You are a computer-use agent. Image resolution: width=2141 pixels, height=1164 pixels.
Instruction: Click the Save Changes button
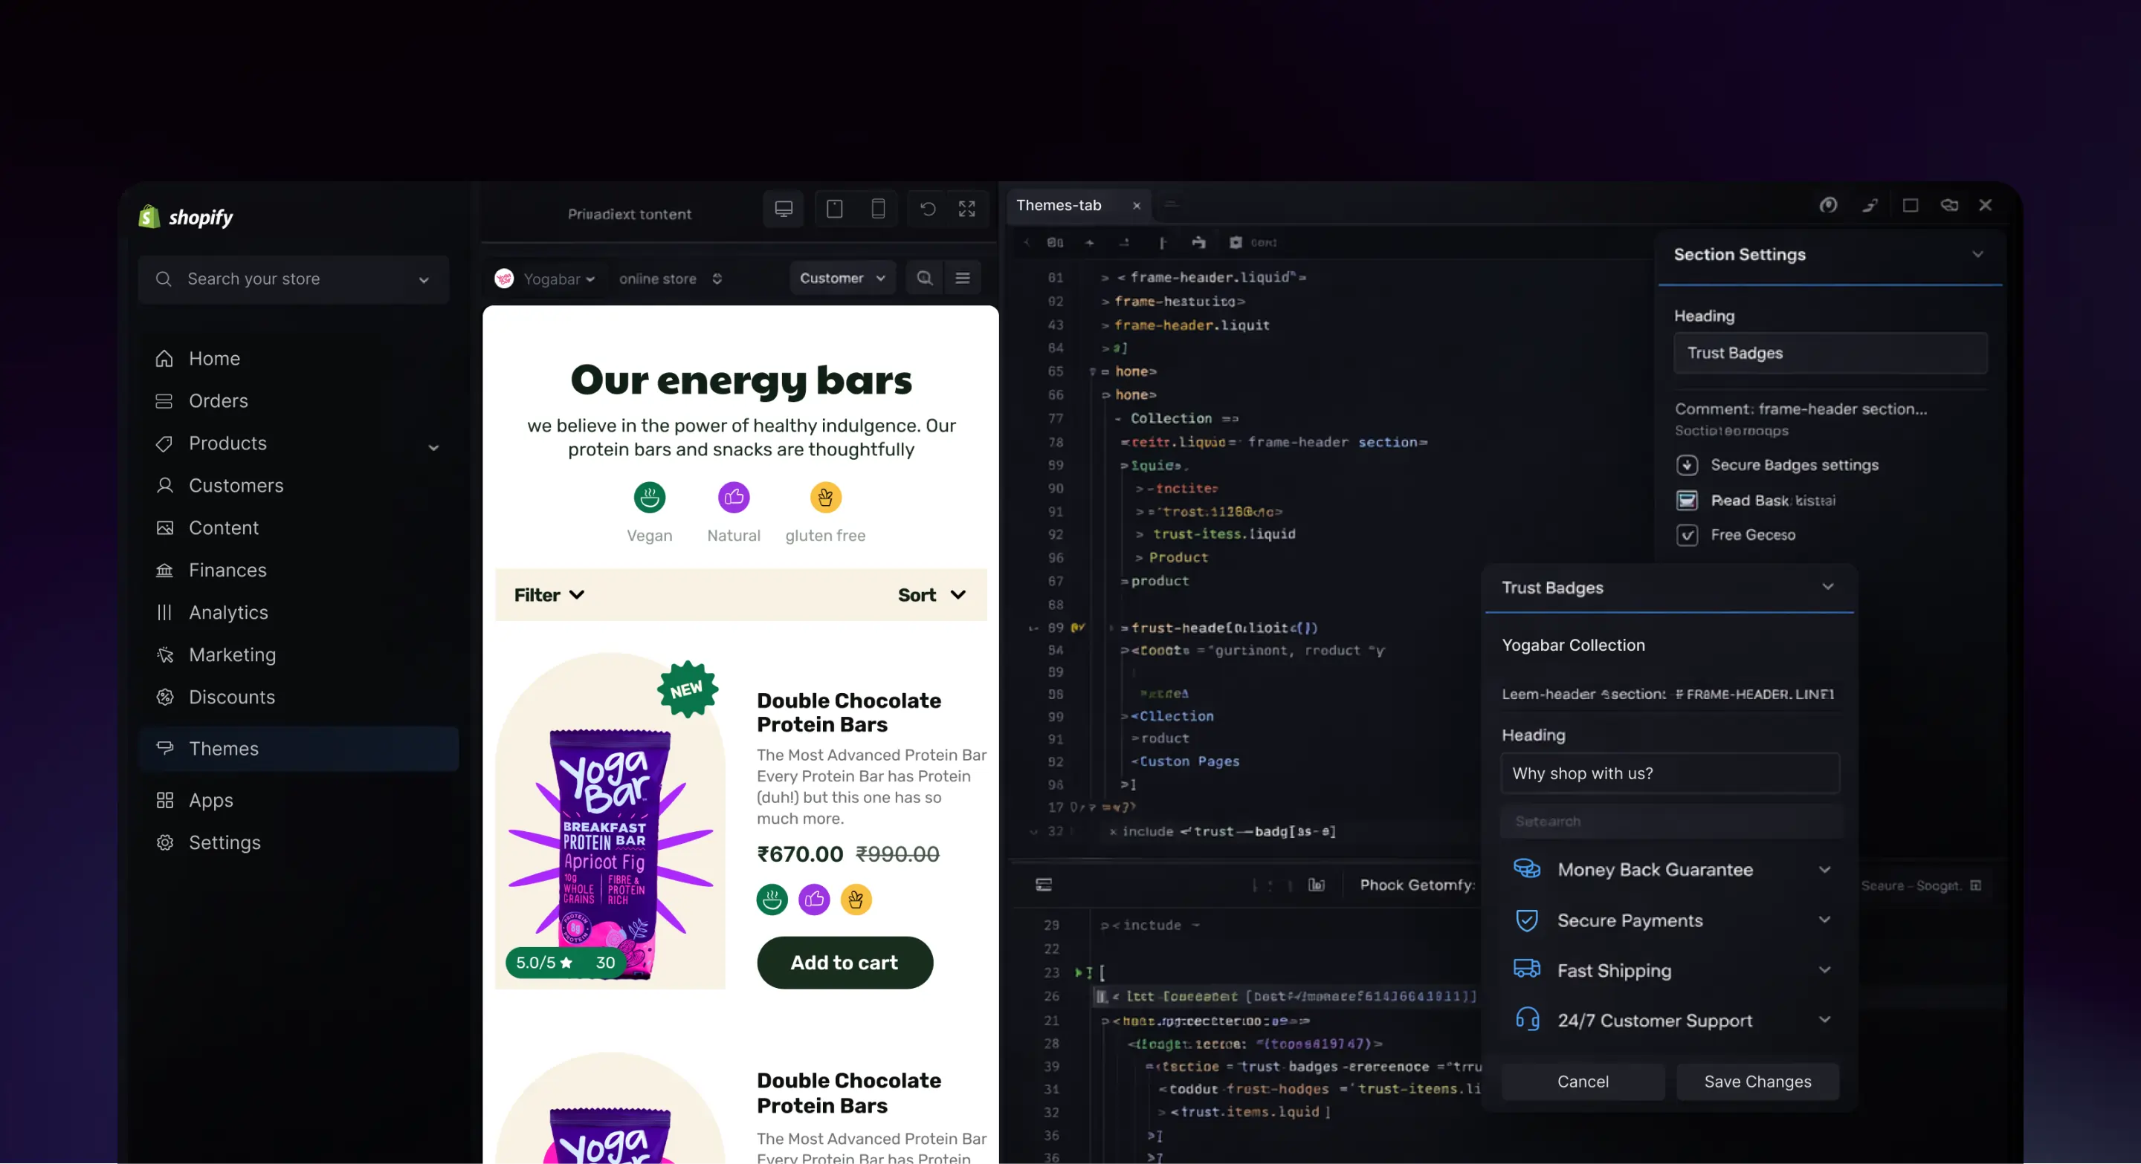coord(1757,1081)
